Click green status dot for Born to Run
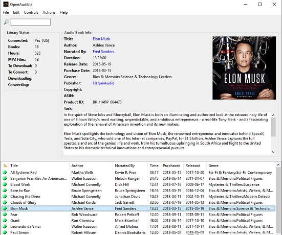This screenshot has height=235, width=282. click(x=5, y=191)
